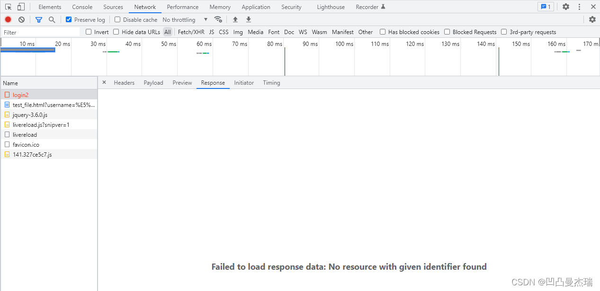Open DevTools settings gear at top
The image size is (600, 291).
click(x=566, y=7)
